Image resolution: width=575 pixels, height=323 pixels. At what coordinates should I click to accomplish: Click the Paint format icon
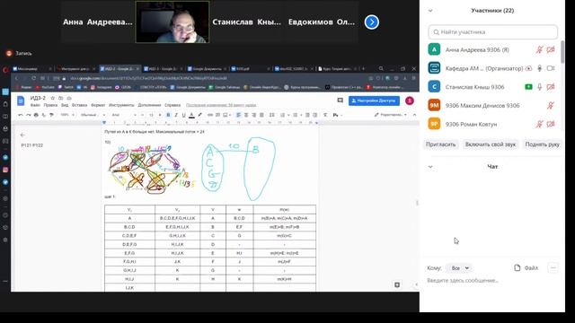(x=51, y=115)
